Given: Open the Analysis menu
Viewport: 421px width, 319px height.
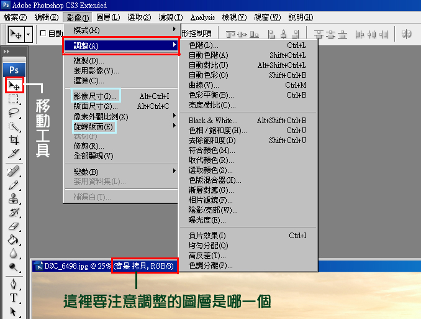Looking at the screenshot, I should 202,17.
